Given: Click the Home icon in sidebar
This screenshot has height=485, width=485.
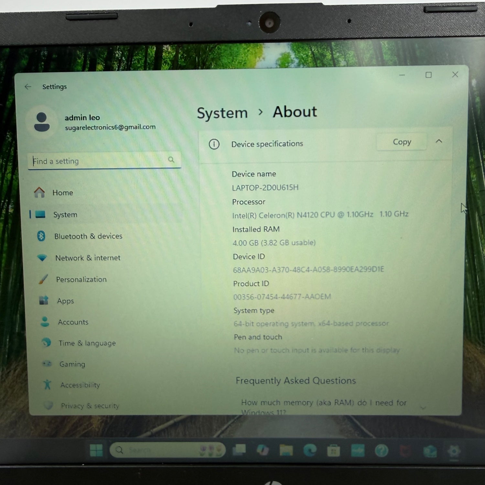Looking at the screenshot, I should [x=39, y=192].
